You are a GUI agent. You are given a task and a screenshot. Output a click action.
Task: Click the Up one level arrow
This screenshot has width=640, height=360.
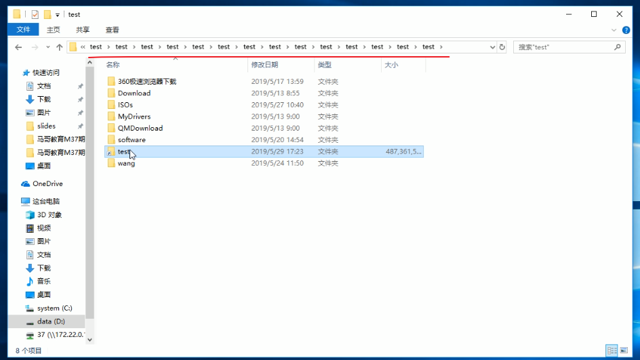60,47
